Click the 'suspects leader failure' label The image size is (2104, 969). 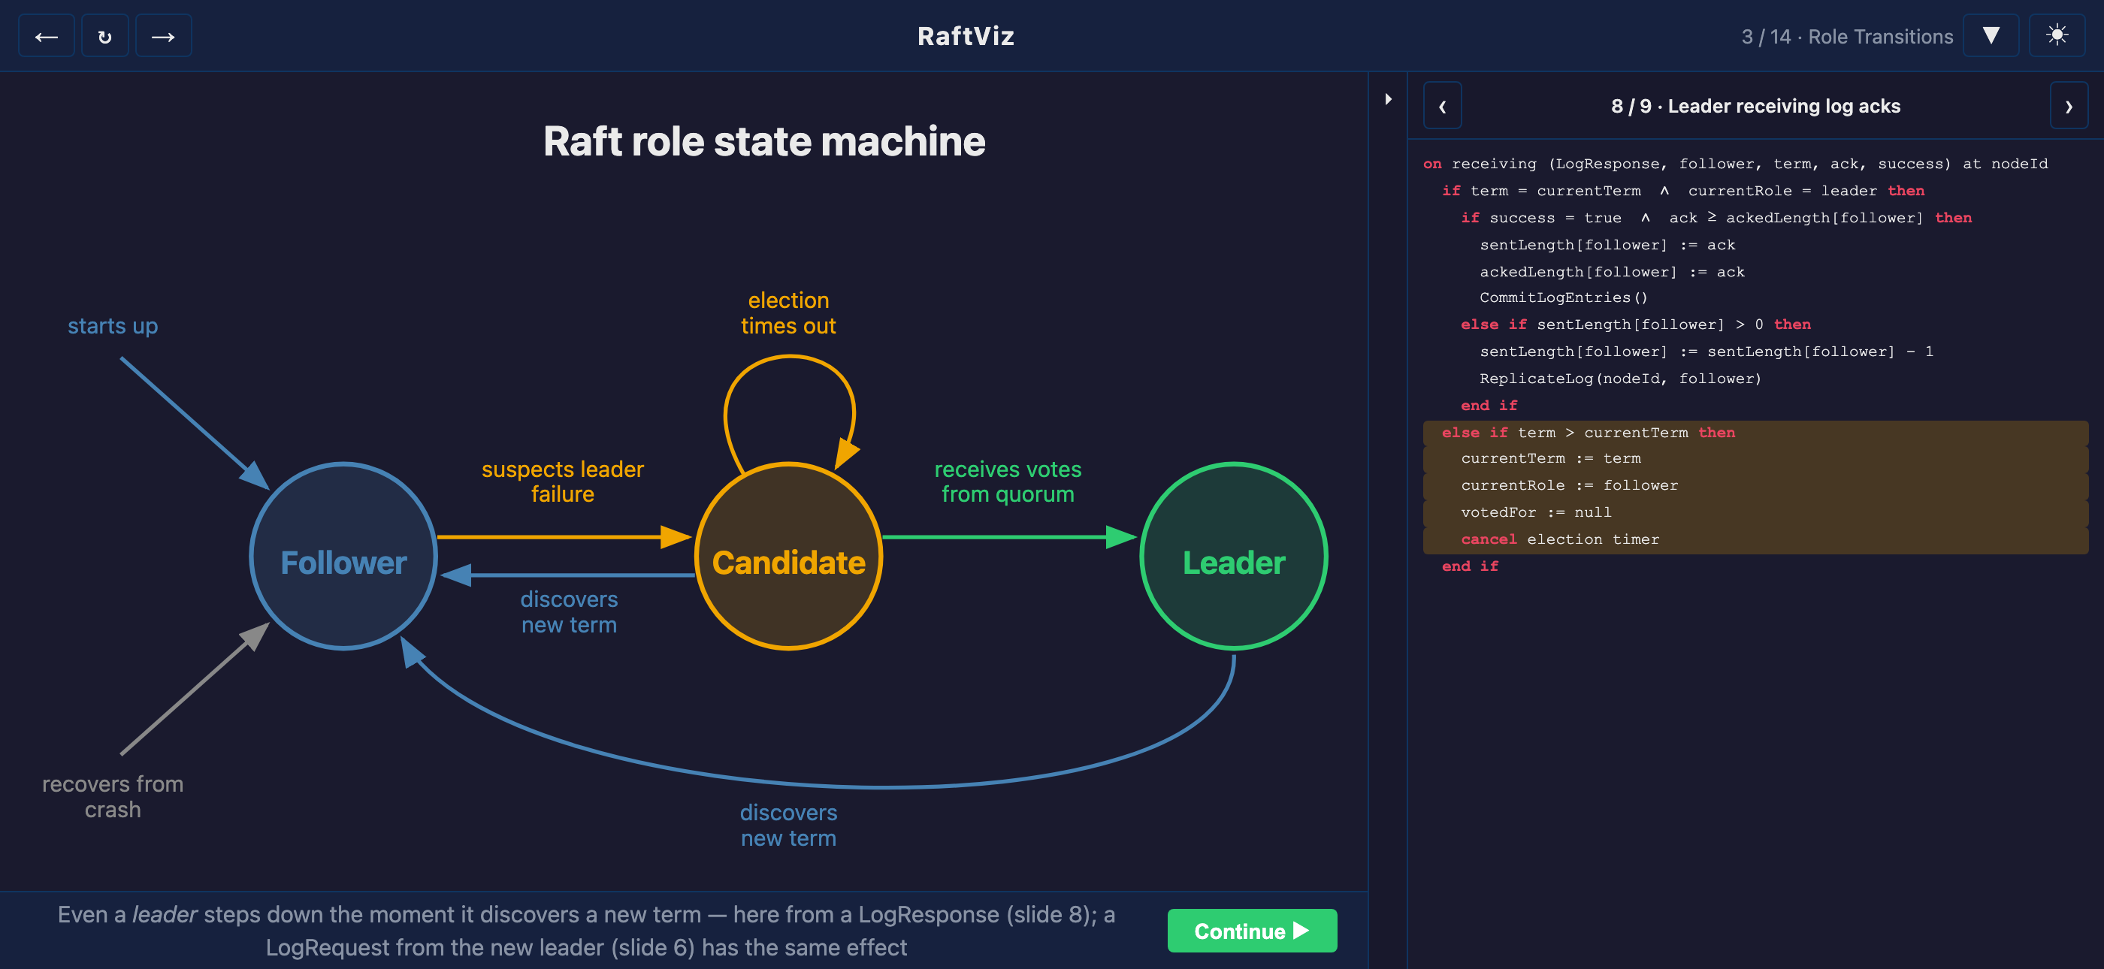(x=563, y=481)
